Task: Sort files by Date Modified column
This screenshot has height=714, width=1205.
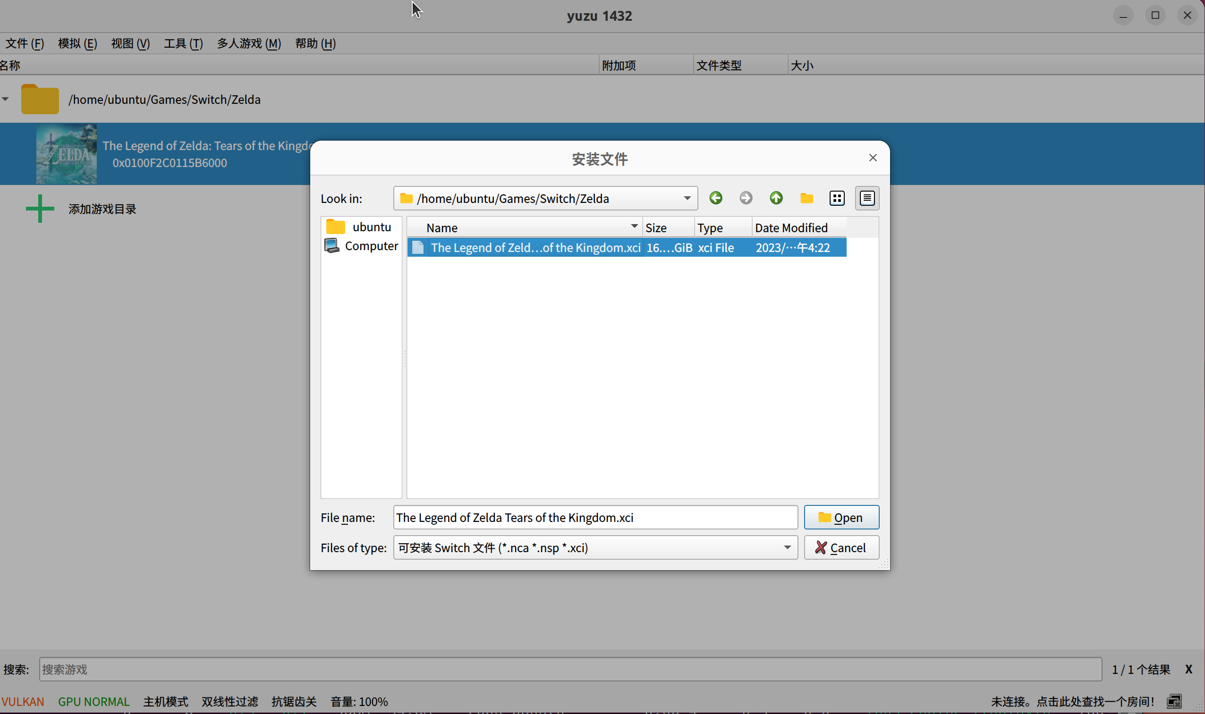Action: [x=799, y=227]
